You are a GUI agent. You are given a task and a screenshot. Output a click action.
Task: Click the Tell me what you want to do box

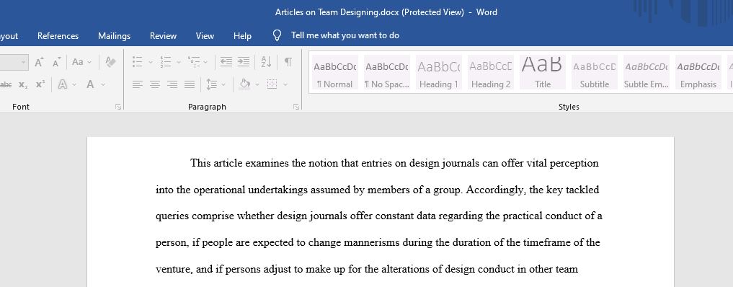[345, 35]
